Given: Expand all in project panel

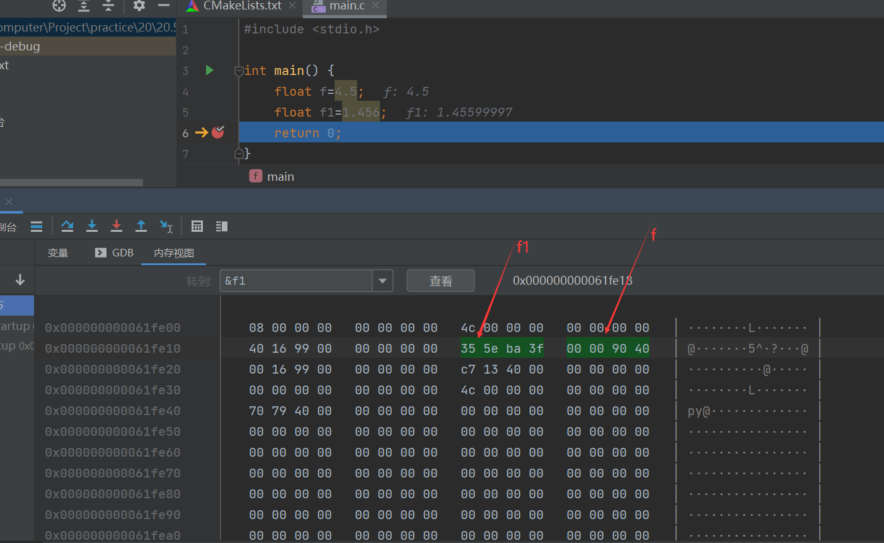Looking at the screenshot, I should point(84,6).
